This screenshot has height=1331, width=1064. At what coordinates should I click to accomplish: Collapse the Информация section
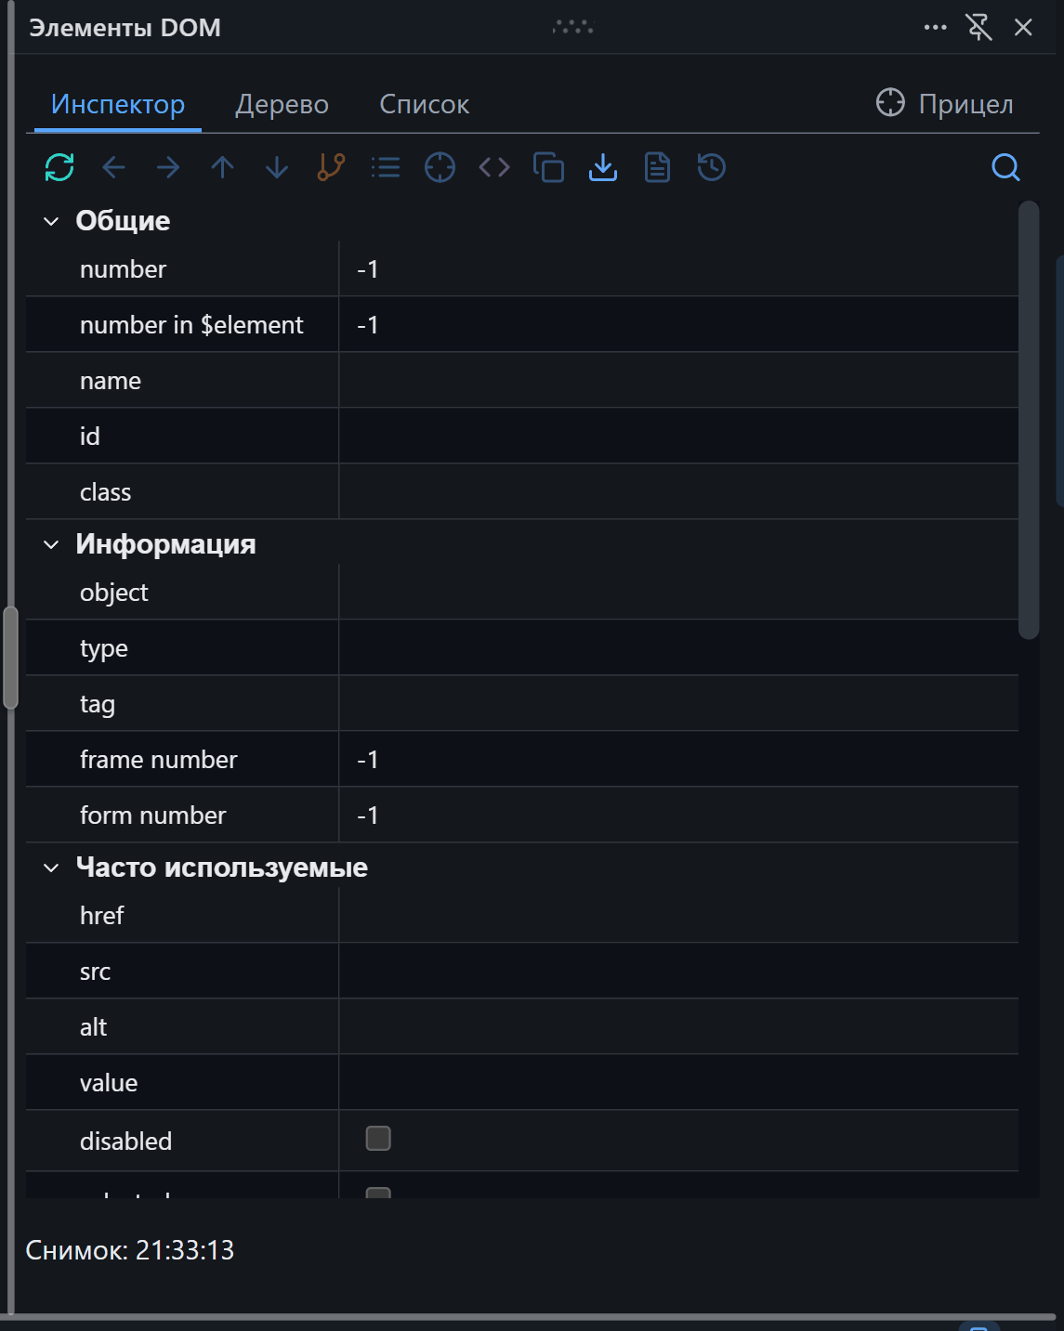(x=51, y=544)
